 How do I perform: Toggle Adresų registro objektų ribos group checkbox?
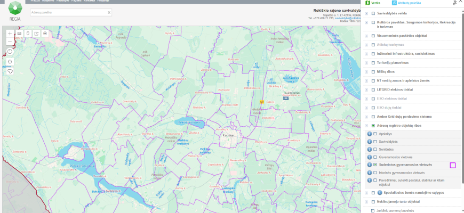coord(373,126)
